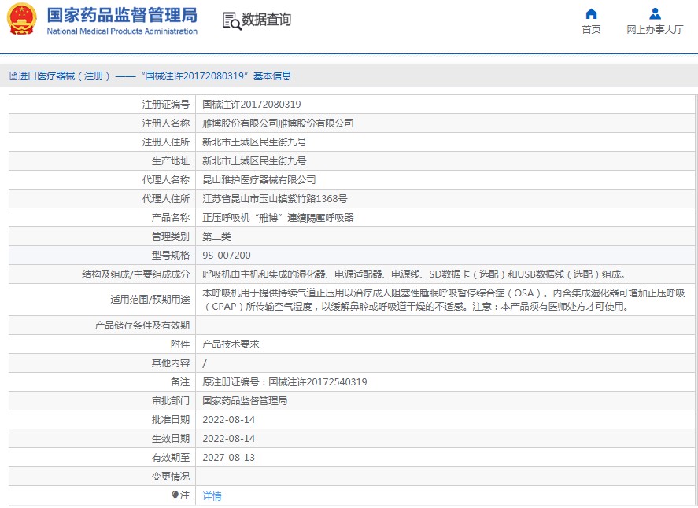This screenshot has width=698, height=508.
Task: Click 生产地址 value 新北市土城区民生街九号
Action: 254,161
